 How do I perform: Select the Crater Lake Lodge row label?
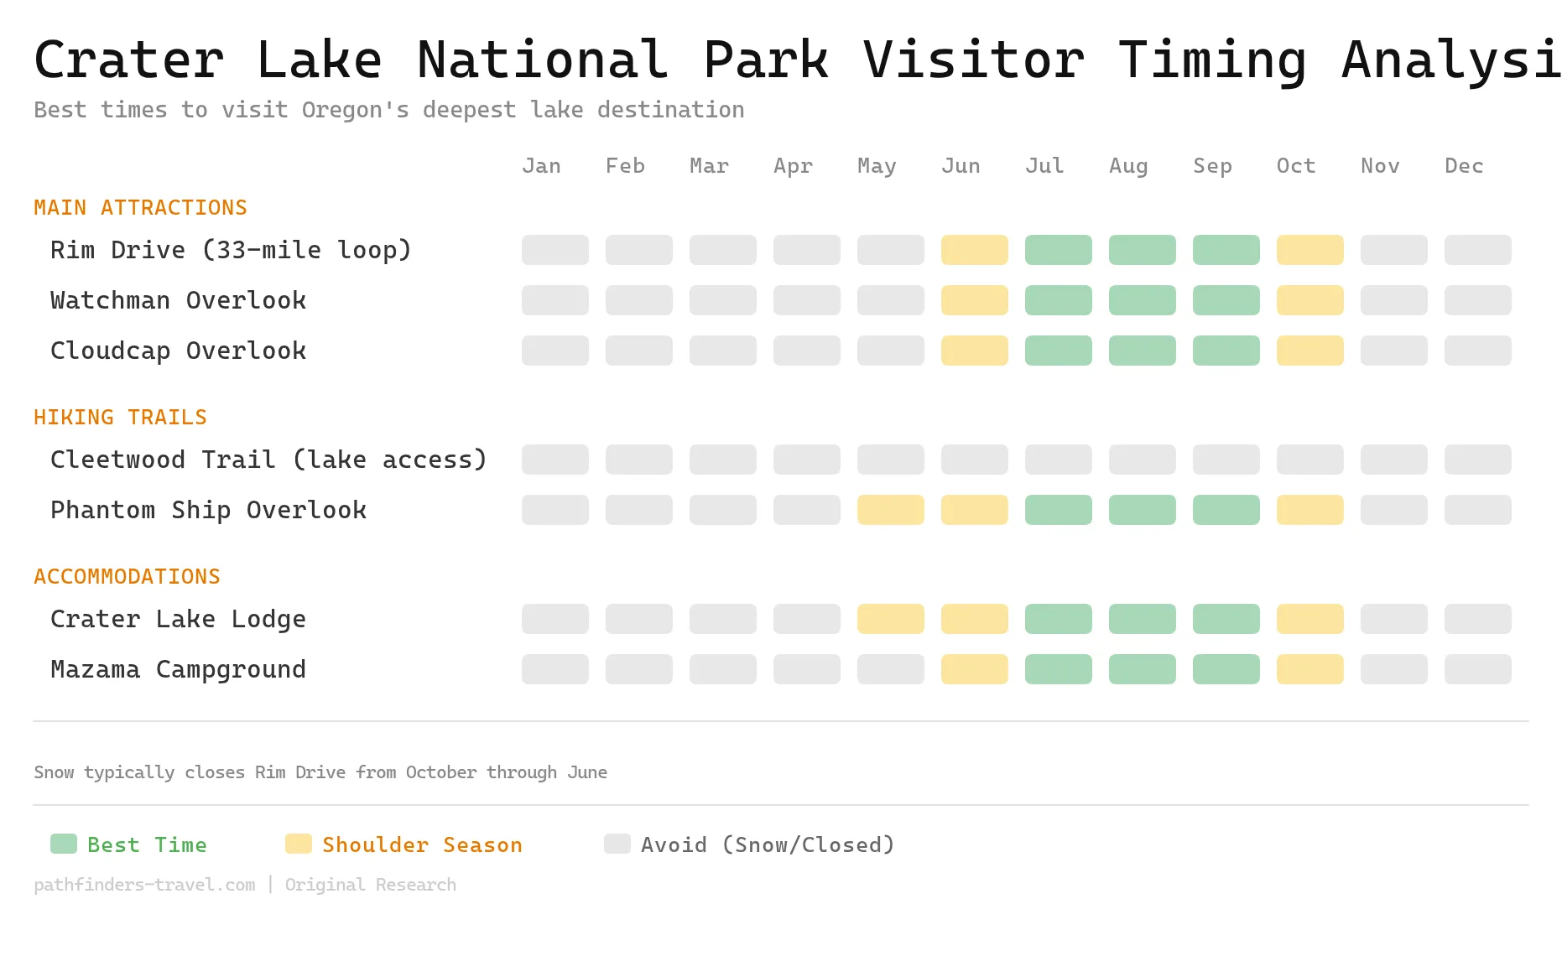[x=178, y=618]
